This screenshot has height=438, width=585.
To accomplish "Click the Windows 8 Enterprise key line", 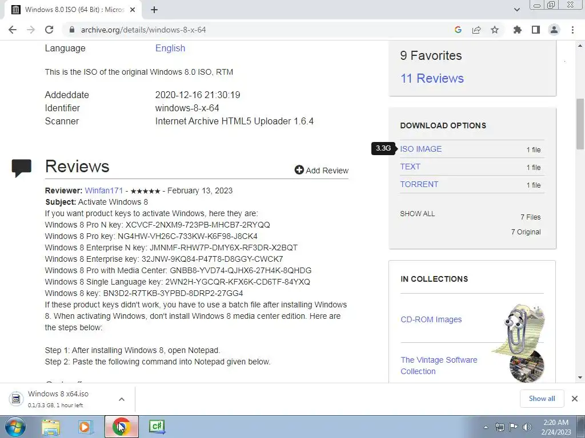I will tap(164, 259).
